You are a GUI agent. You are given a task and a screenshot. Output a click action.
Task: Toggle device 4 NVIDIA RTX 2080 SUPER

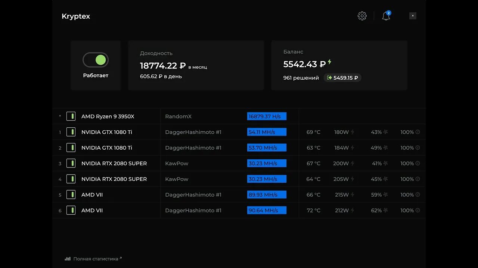(71, 179)
